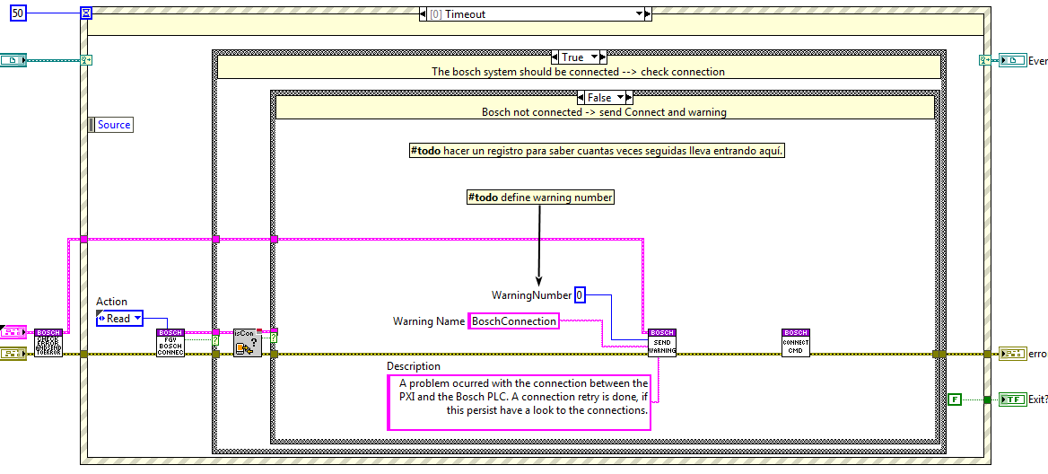Viewport: 1048px width, 474px height.
Task: Select the Bosch Send Warning subVI
Action: tap(661, 342)
